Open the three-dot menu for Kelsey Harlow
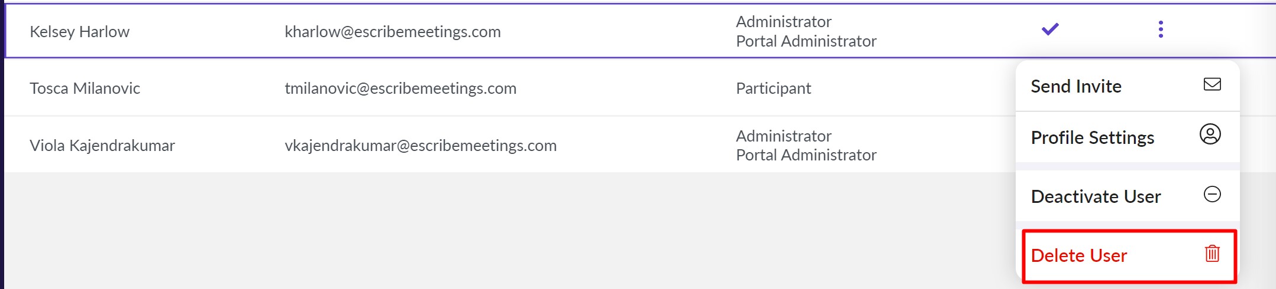The height and width of the screenshot is (289, 1276). (x=1161, y=29)
